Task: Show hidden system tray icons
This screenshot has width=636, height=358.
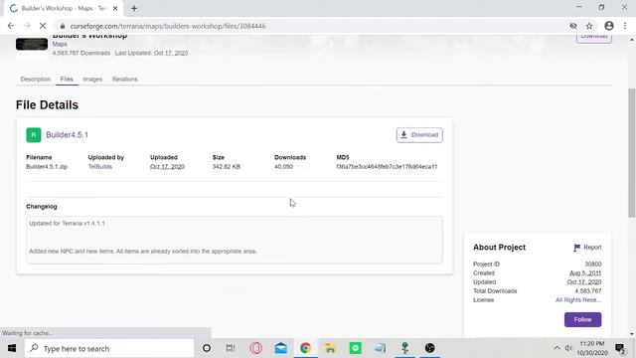Action: (x=556, y=348)
